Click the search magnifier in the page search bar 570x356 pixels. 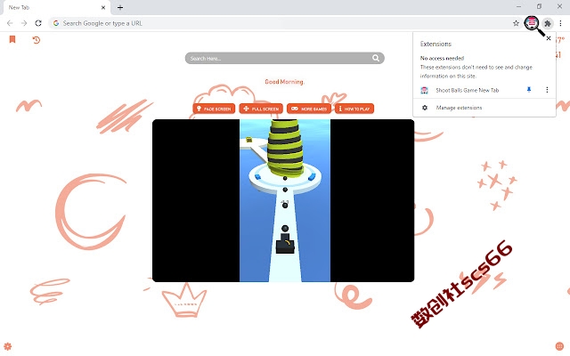(x=376, y=58)
